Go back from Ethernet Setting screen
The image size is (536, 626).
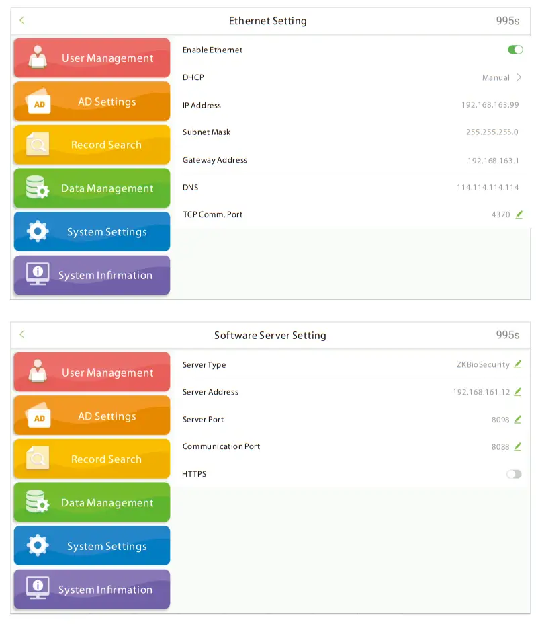[x=22, y=20]
